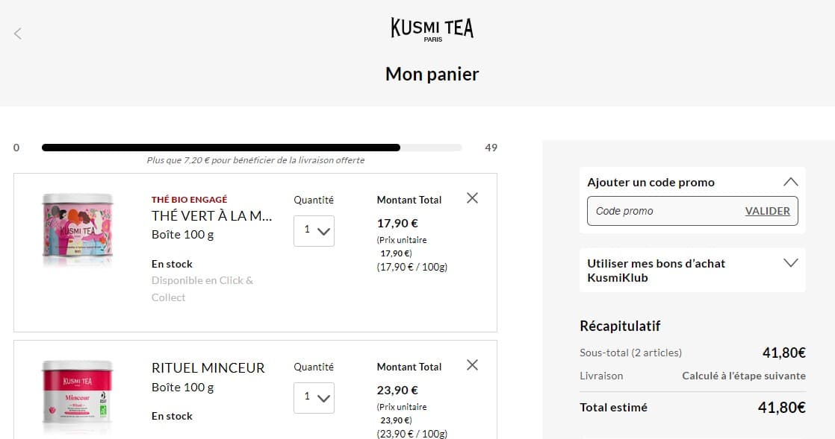The image size is (835, 439).
Task: Remove the Rituel Minceur item from cart
Action: coord(471,364)
